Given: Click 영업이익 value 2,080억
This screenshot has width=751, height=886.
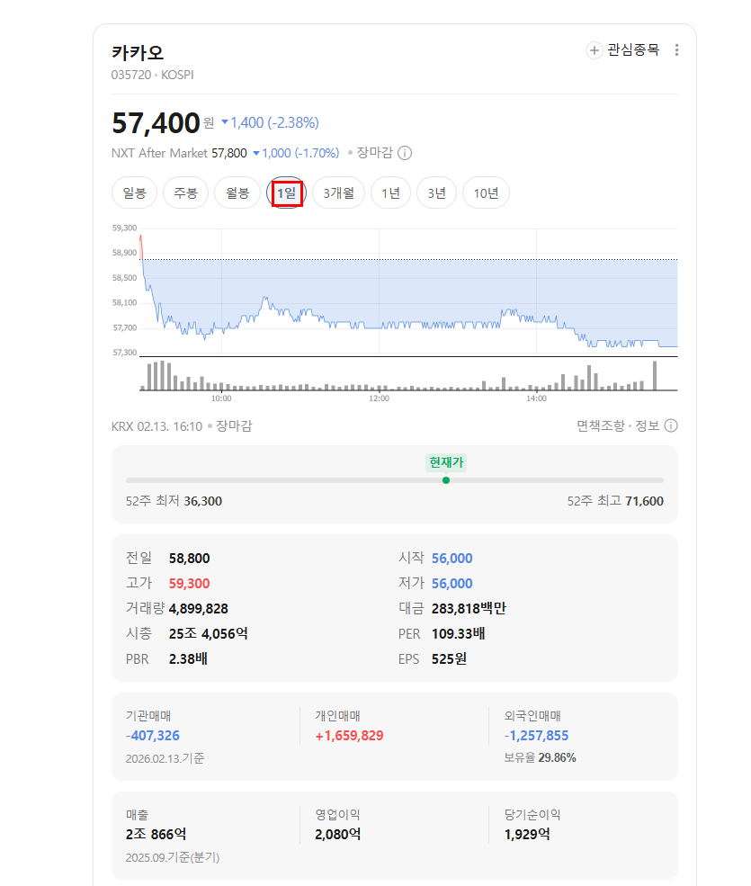Looking at the screenshot, I should pos(338,834).
